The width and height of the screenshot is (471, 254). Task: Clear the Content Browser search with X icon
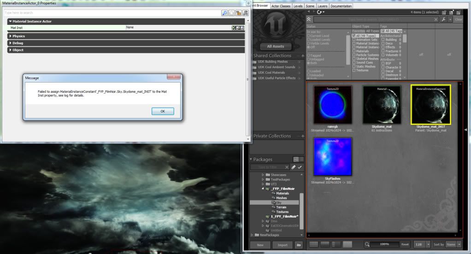[436, 19]
